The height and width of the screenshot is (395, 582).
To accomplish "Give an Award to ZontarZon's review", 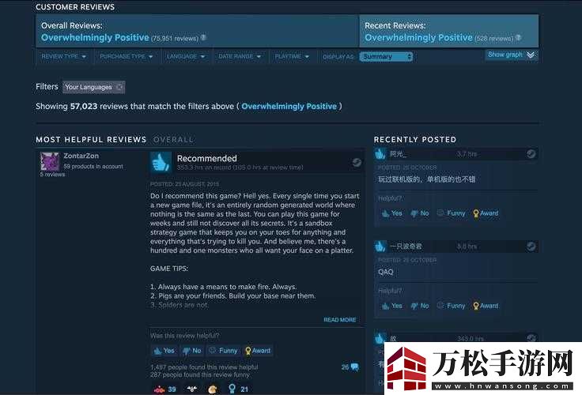I will 258,351.
